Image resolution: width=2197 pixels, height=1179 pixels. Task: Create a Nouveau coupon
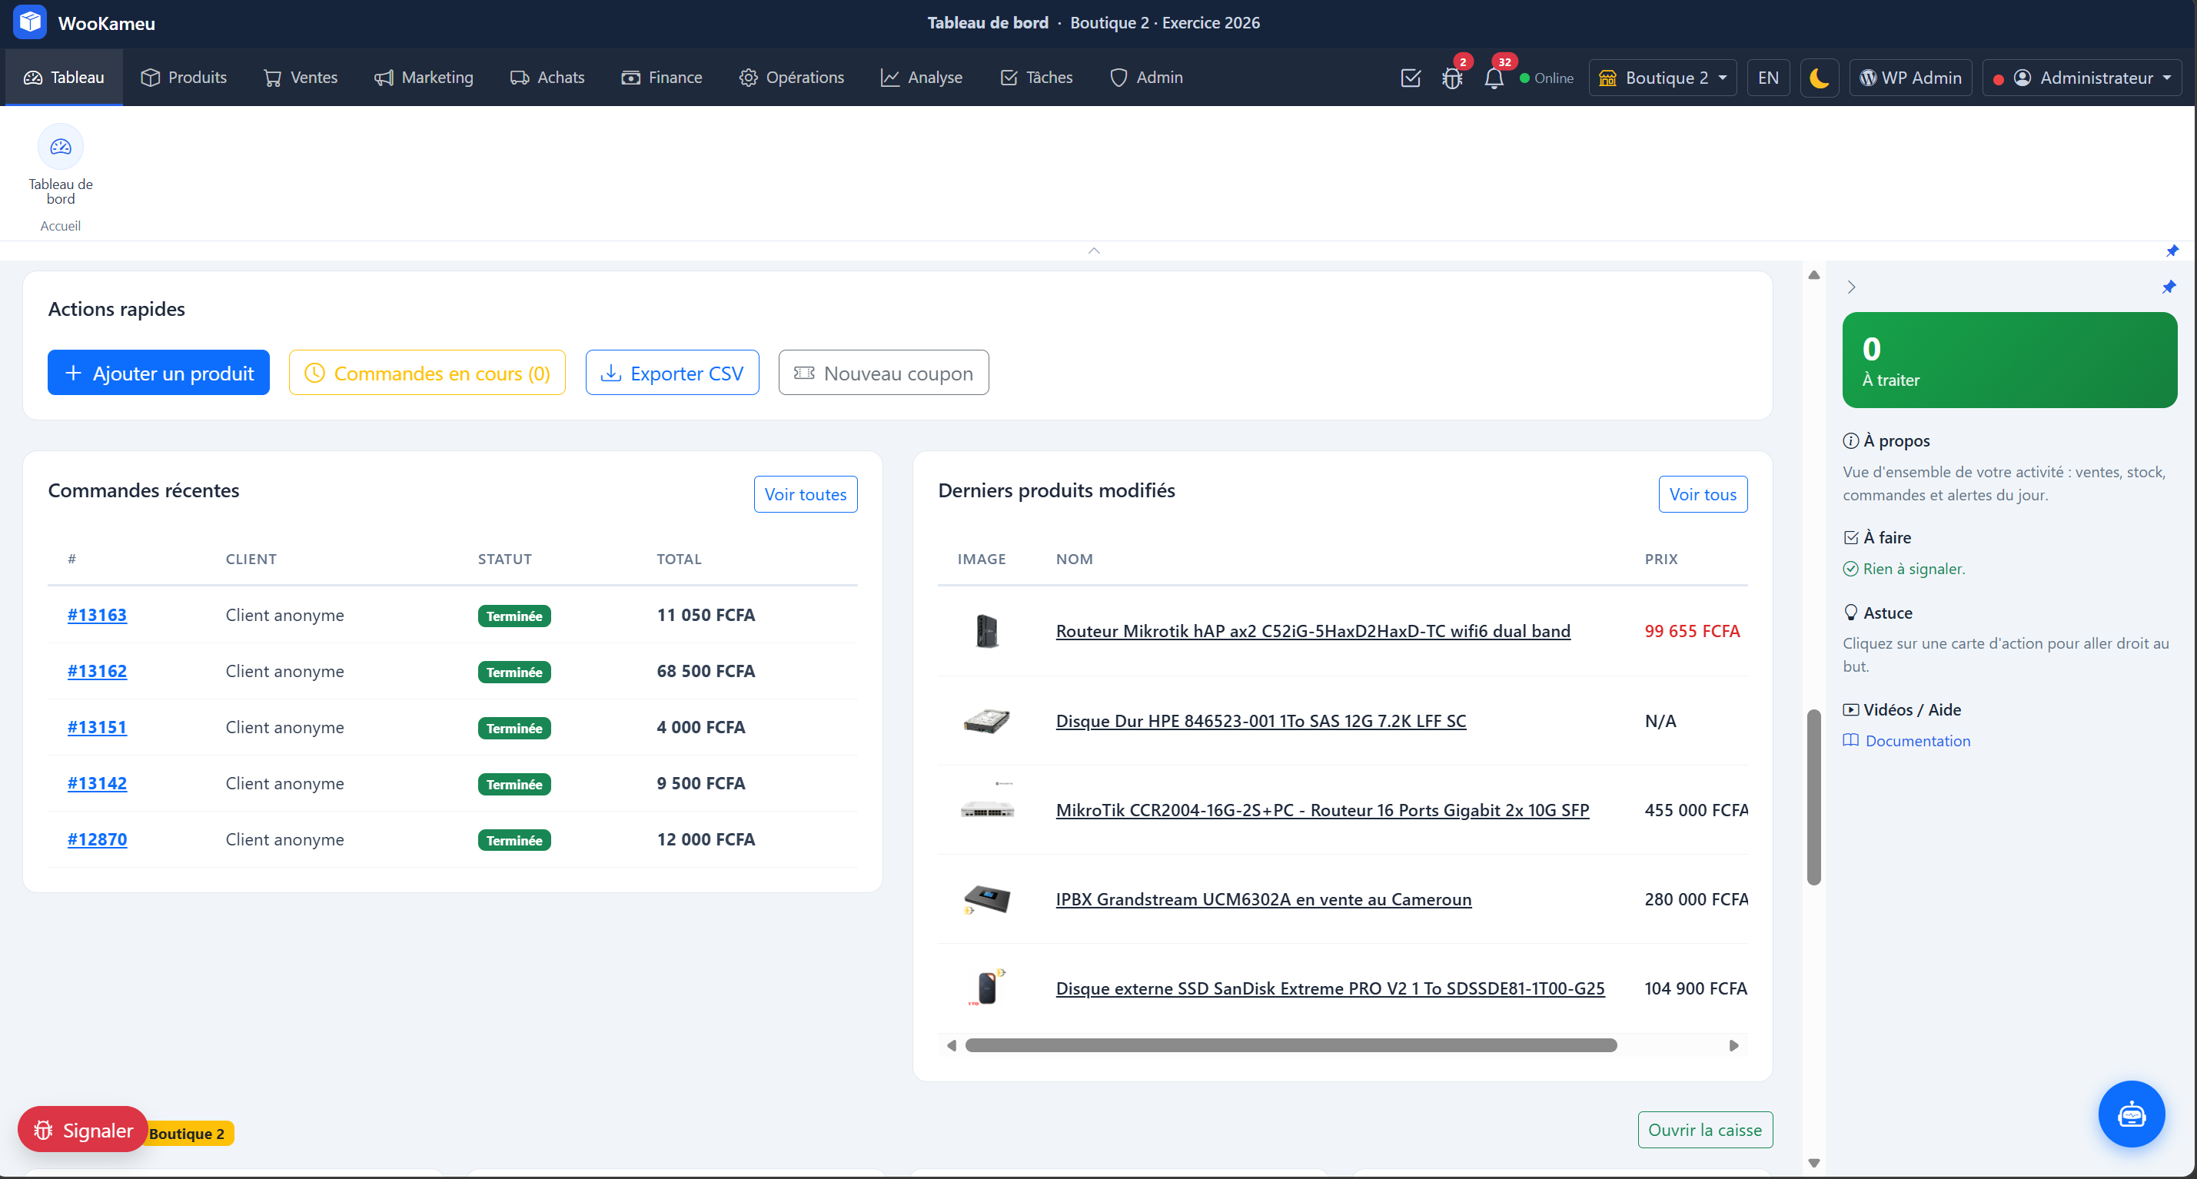click(883, 373)
